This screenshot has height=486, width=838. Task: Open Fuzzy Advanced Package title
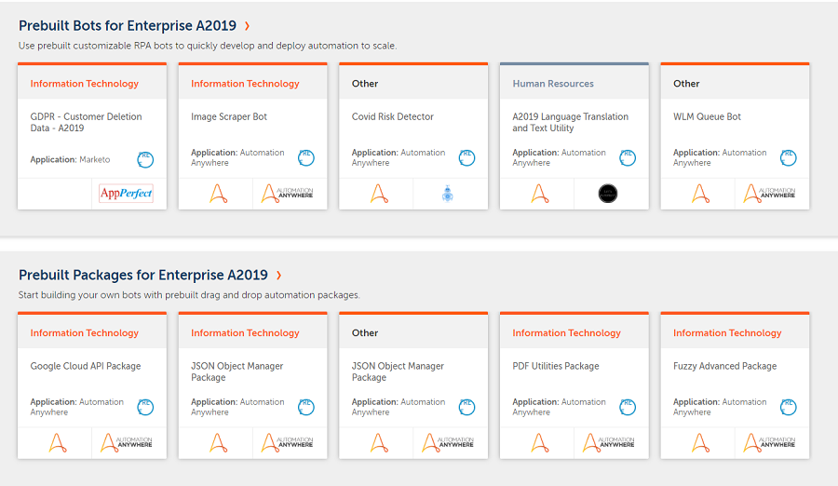(x=724, y=366)
